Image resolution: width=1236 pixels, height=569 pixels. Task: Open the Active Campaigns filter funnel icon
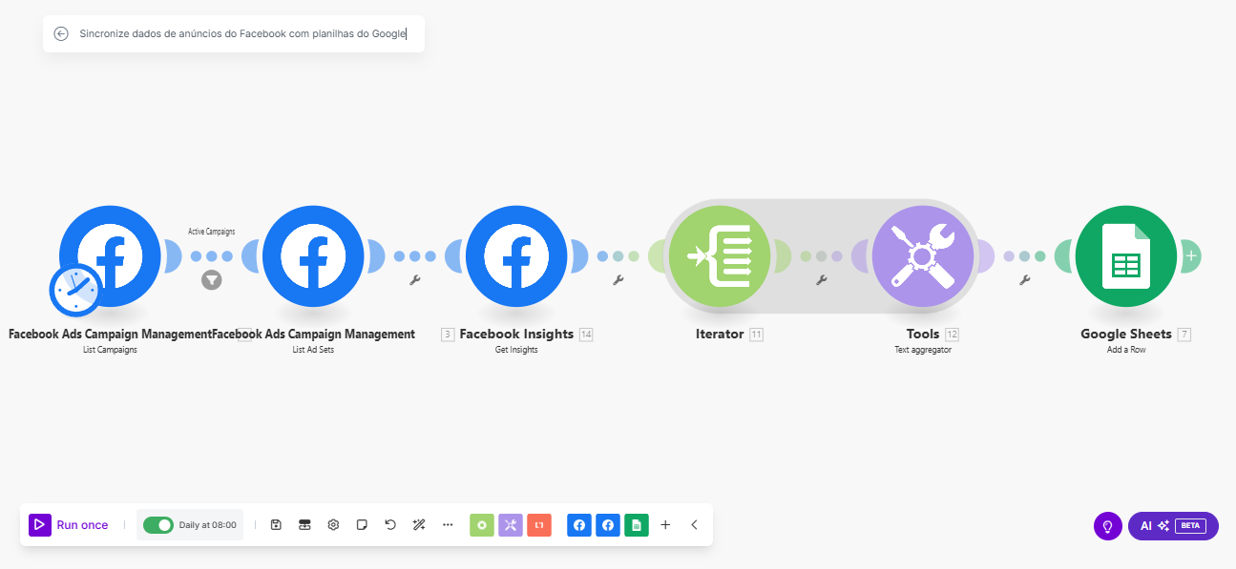pyautogui.click(x=212, y=280)
